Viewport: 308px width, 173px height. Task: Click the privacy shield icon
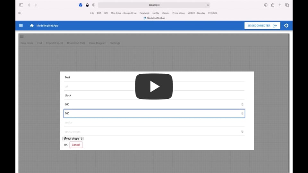(94, 5)
